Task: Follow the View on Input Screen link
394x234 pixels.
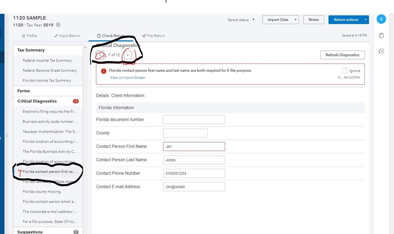Action: tap(127, 77)
